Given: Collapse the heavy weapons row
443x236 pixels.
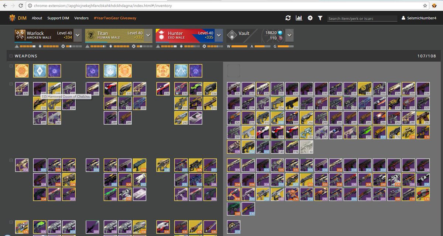Looking at the screenshot, I should click(x=11, y=222).
